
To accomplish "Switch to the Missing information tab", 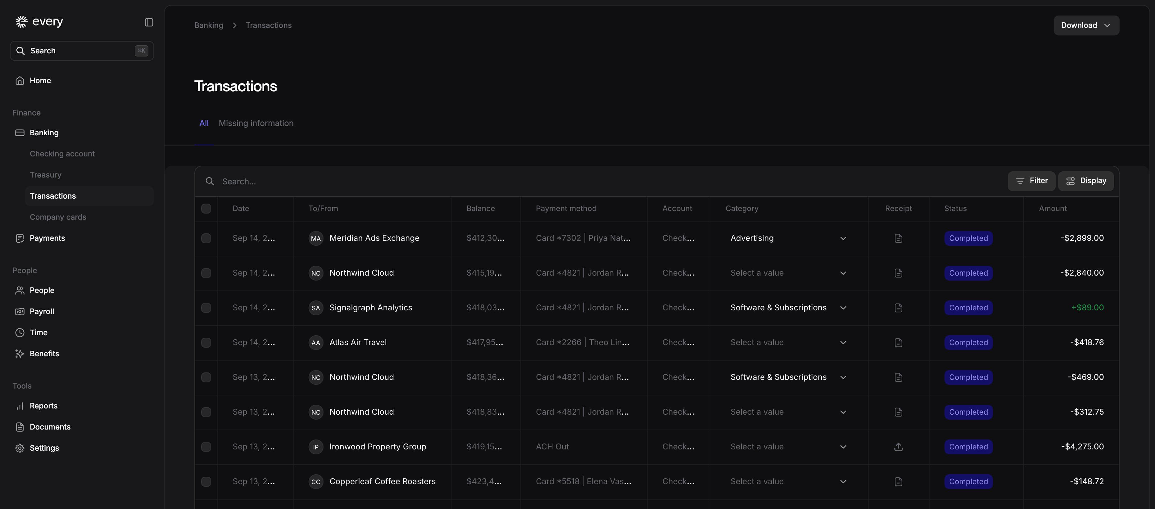I will click(256, 123).
